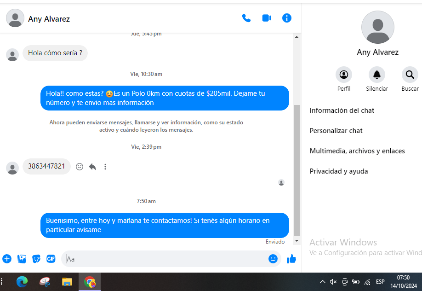The image size is (422, 291).
Task: Click the phone number 3863447821 message
Action: (x=46, y=166)
